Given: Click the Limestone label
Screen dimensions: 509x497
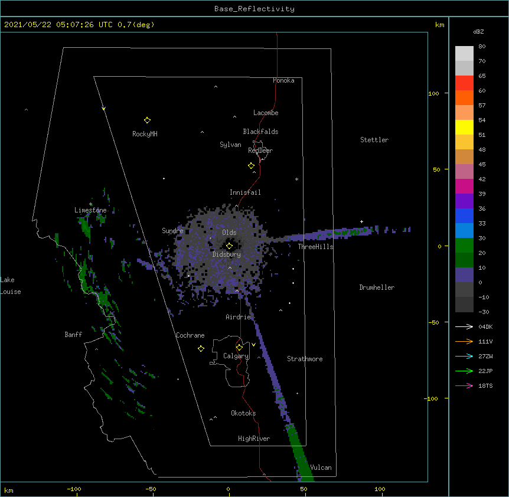Looking at the screenshot, I should (90, 210).
